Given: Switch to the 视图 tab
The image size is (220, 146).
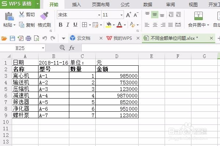Looking at the screenshot, I should [x=193, y=5].
